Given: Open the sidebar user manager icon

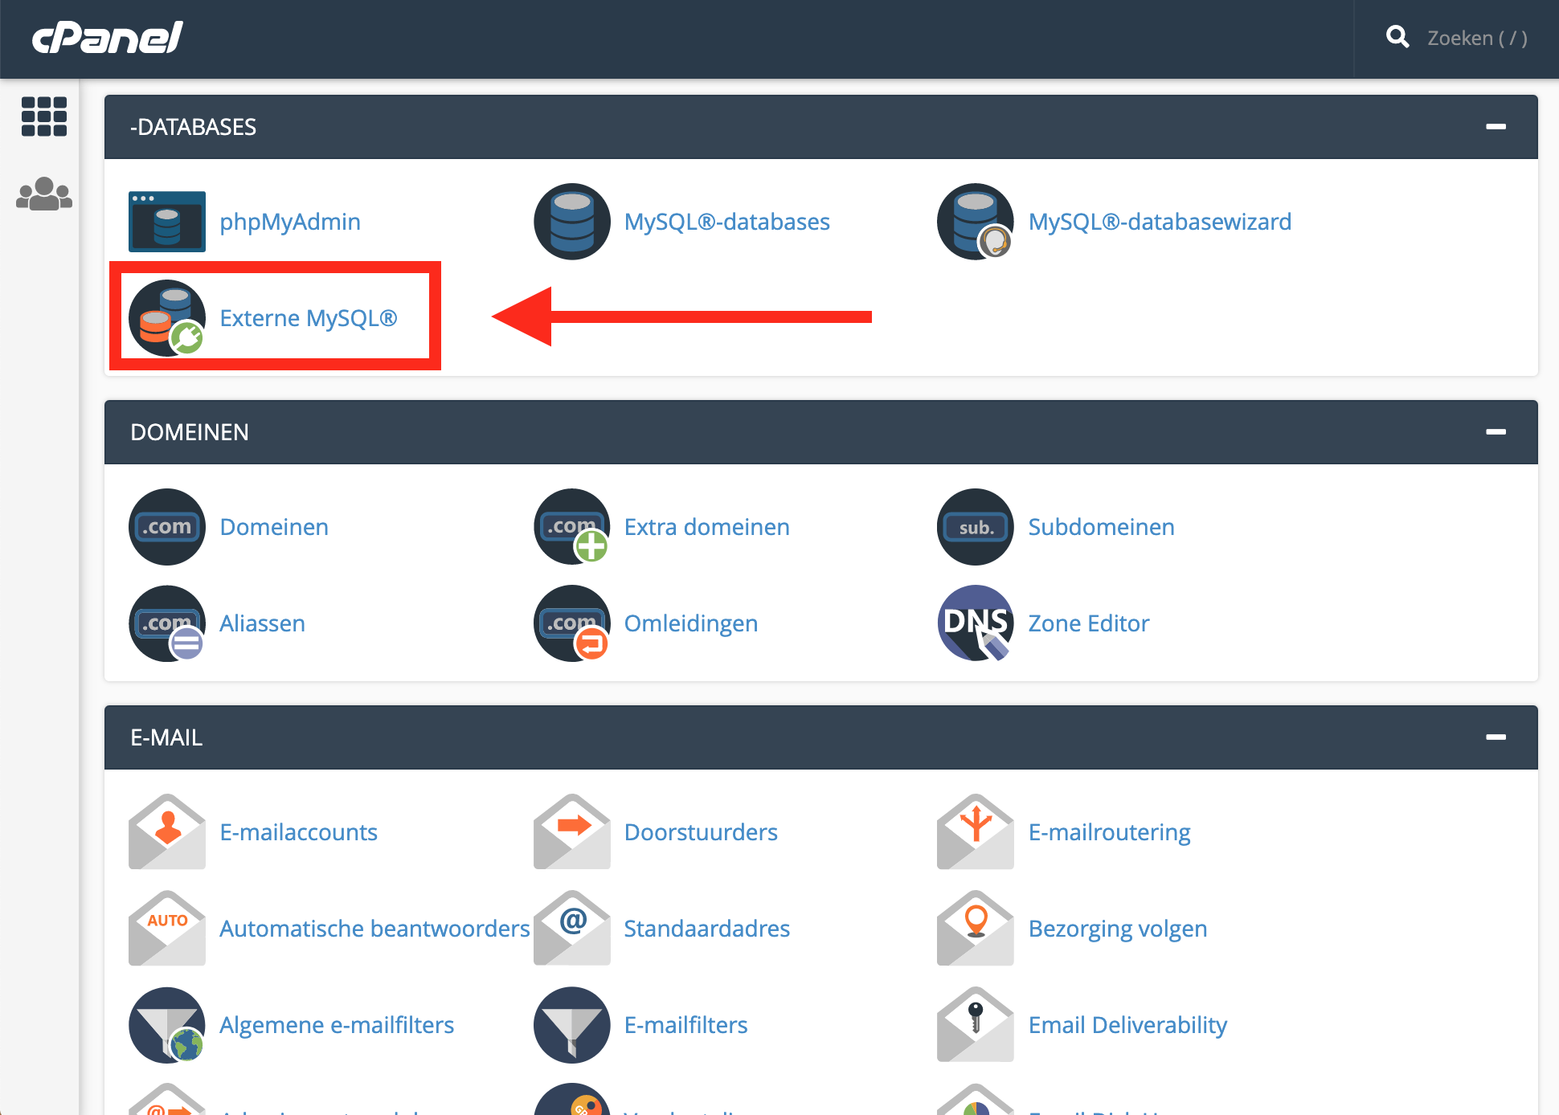Looking at the screenshot, I should click(x=44, y=194).
